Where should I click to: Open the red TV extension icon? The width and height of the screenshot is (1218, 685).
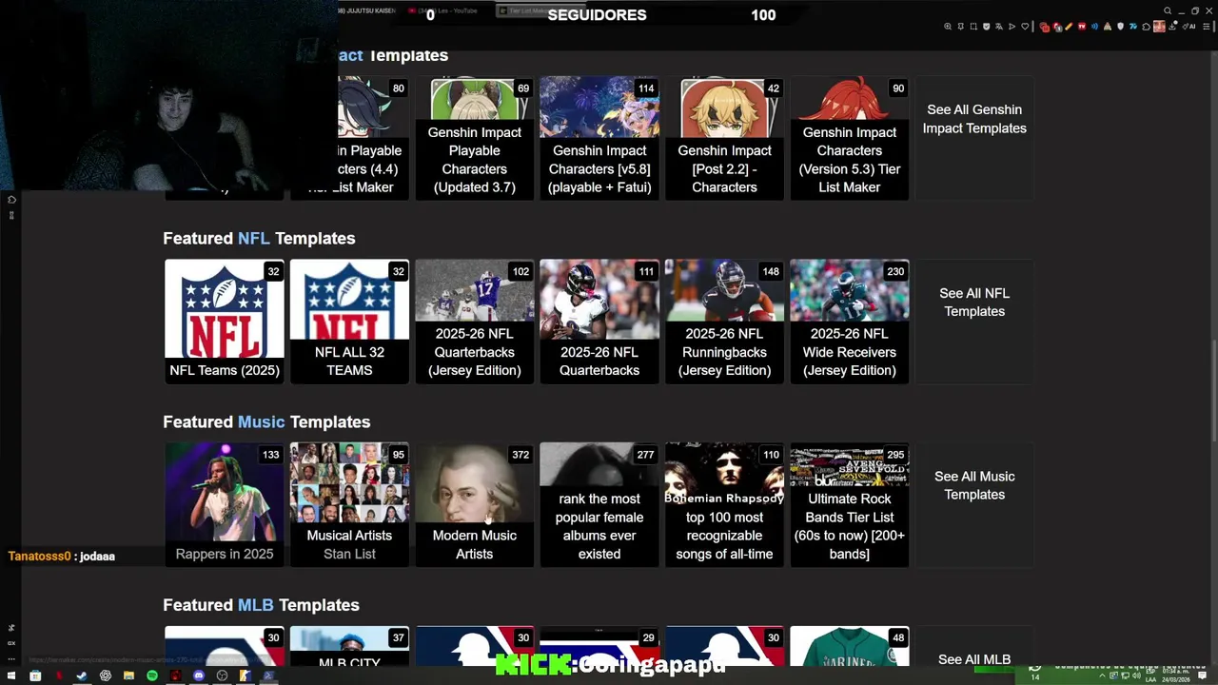click(1082, 27)
